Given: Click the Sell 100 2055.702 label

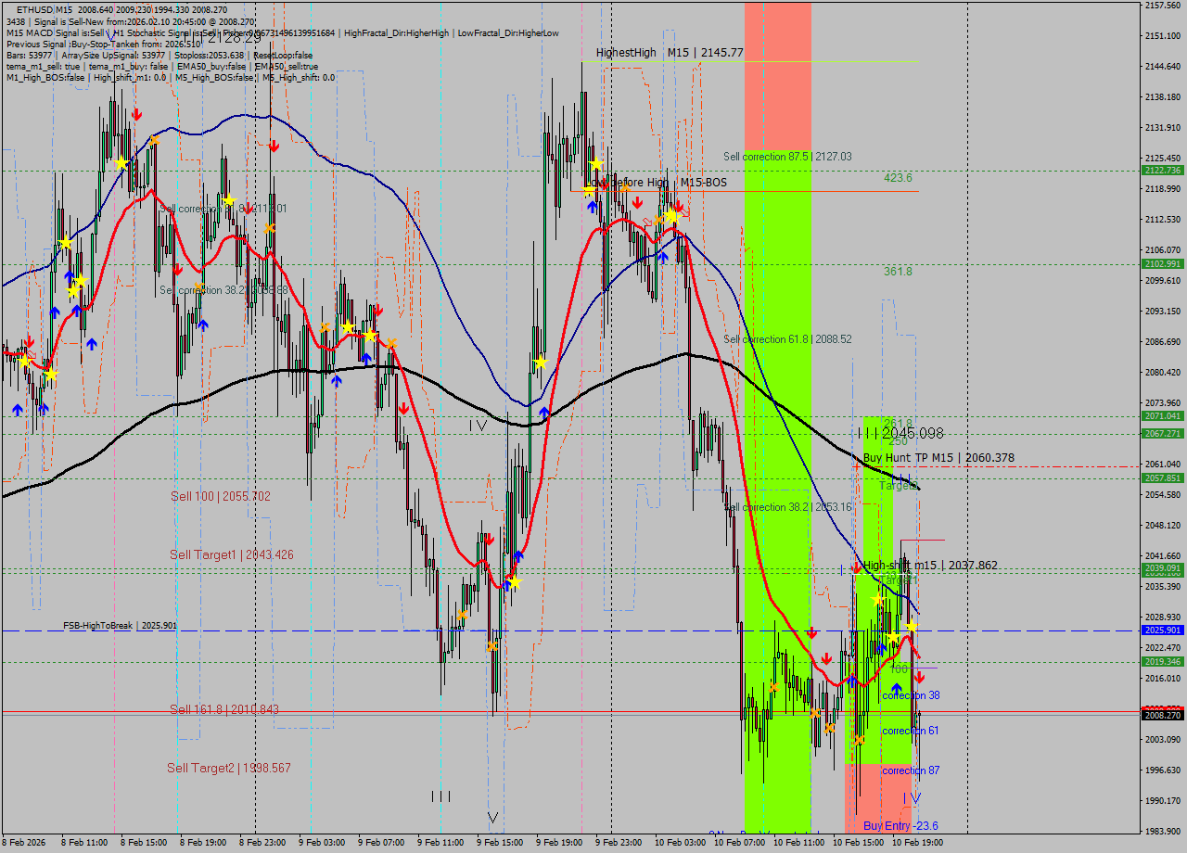Looking at the screenshot, I should [220, 497].
